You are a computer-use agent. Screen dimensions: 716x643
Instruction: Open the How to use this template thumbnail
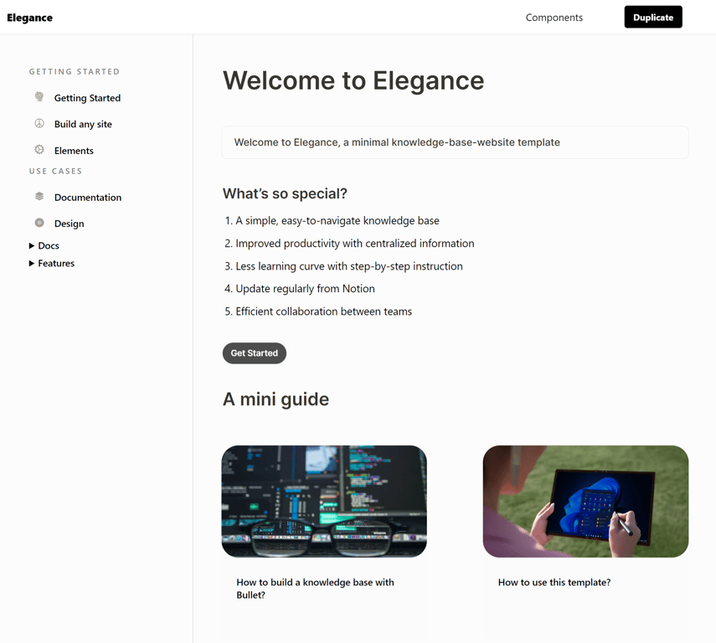coord(585,501)
